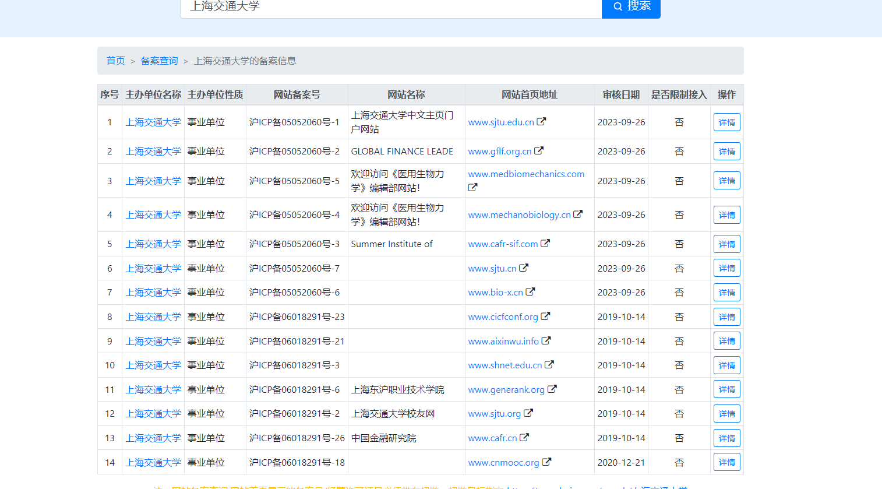The image size is (882, 489).
Task: Open 详情 for row 5 Summer Institute
Action: point(726,244)
